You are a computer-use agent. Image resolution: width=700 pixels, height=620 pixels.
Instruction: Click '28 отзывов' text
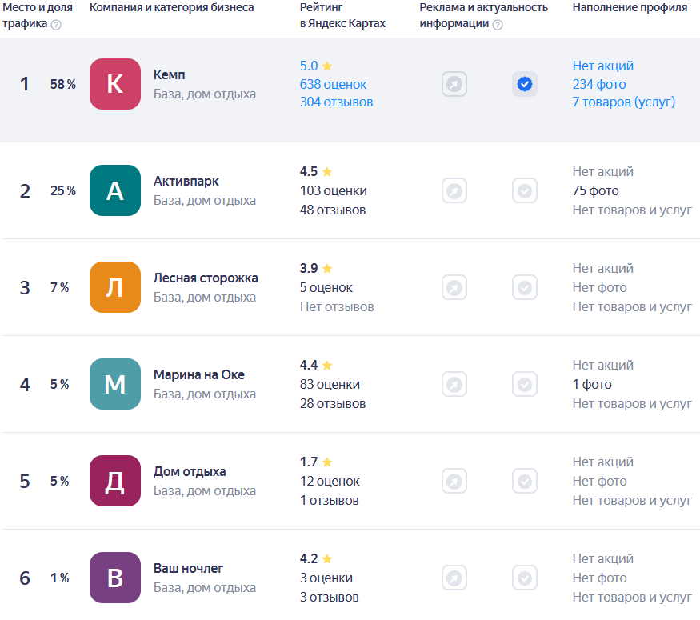click(333, 404)
